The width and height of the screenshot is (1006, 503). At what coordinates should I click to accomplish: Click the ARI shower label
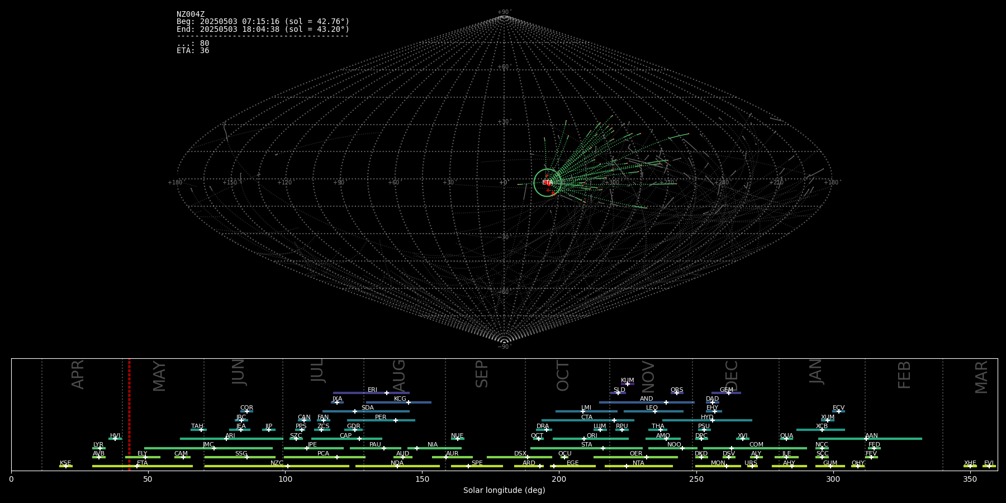(x=230, y=435)
